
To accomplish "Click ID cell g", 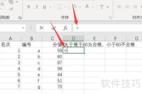I will click(32, 86).
